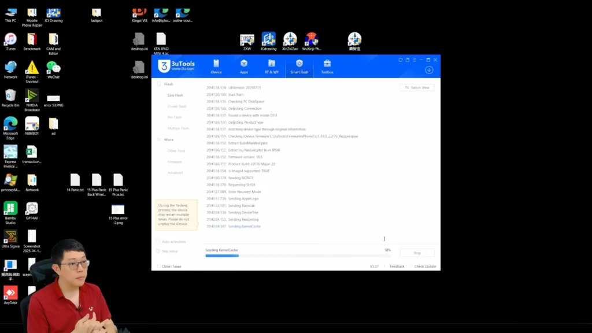Launch NVIDIA Broadcast from desktop
Viewport: 592px width, 333px height.
(32, 101)
